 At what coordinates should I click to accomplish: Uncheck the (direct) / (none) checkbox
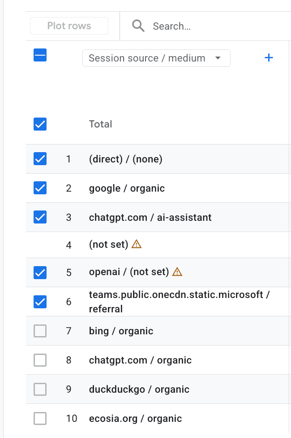[40, 159]
